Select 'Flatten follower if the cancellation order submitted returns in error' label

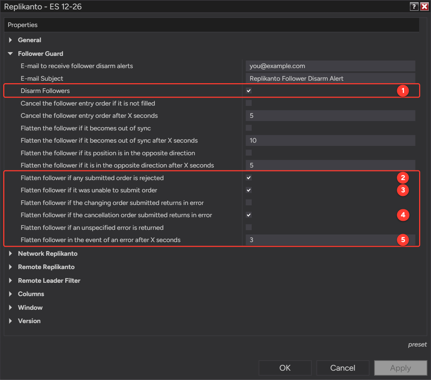coord(116,215)
